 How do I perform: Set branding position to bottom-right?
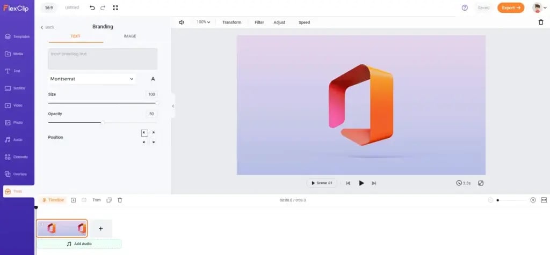click(153, 142)
